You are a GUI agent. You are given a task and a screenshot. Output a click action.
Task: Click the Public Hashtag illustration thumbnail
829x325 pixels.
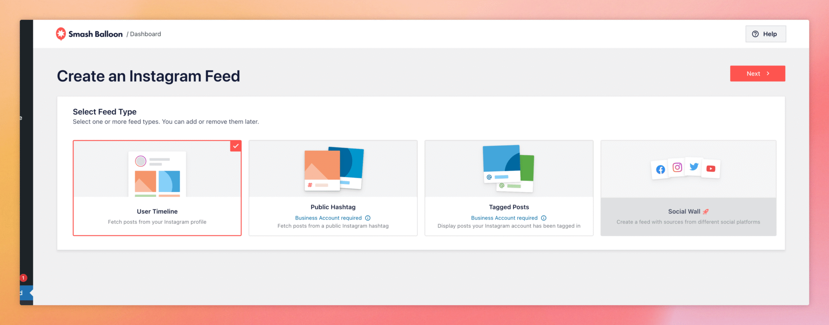(x=334, y=169)
